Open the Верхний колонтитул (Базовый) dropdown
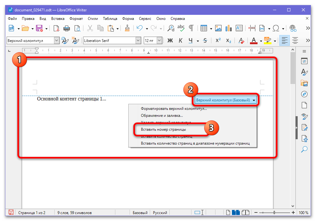Image resolution: width=316 pixels, height=221 pixels. (x=226, y=100)
